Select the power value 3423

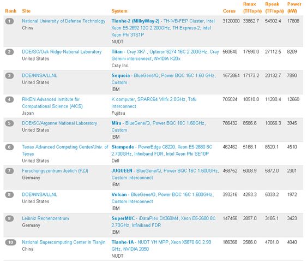coord(292,218)
